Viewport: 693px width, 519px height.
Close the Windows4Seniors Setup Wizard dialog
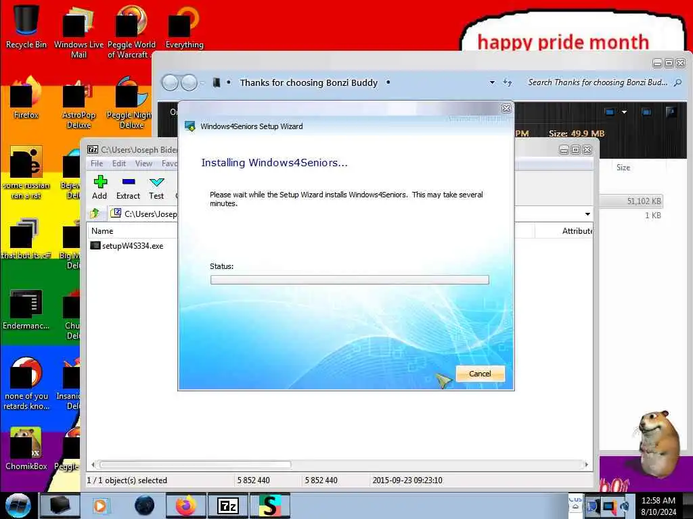click(506, 108)
